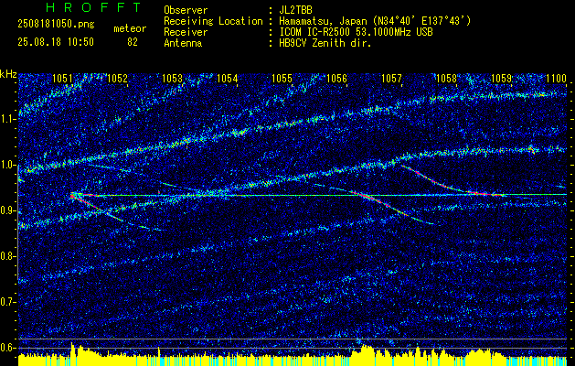Click the 0.8 kHz axis label
Viewport: 575px width, 366px height.
point(7,256)
